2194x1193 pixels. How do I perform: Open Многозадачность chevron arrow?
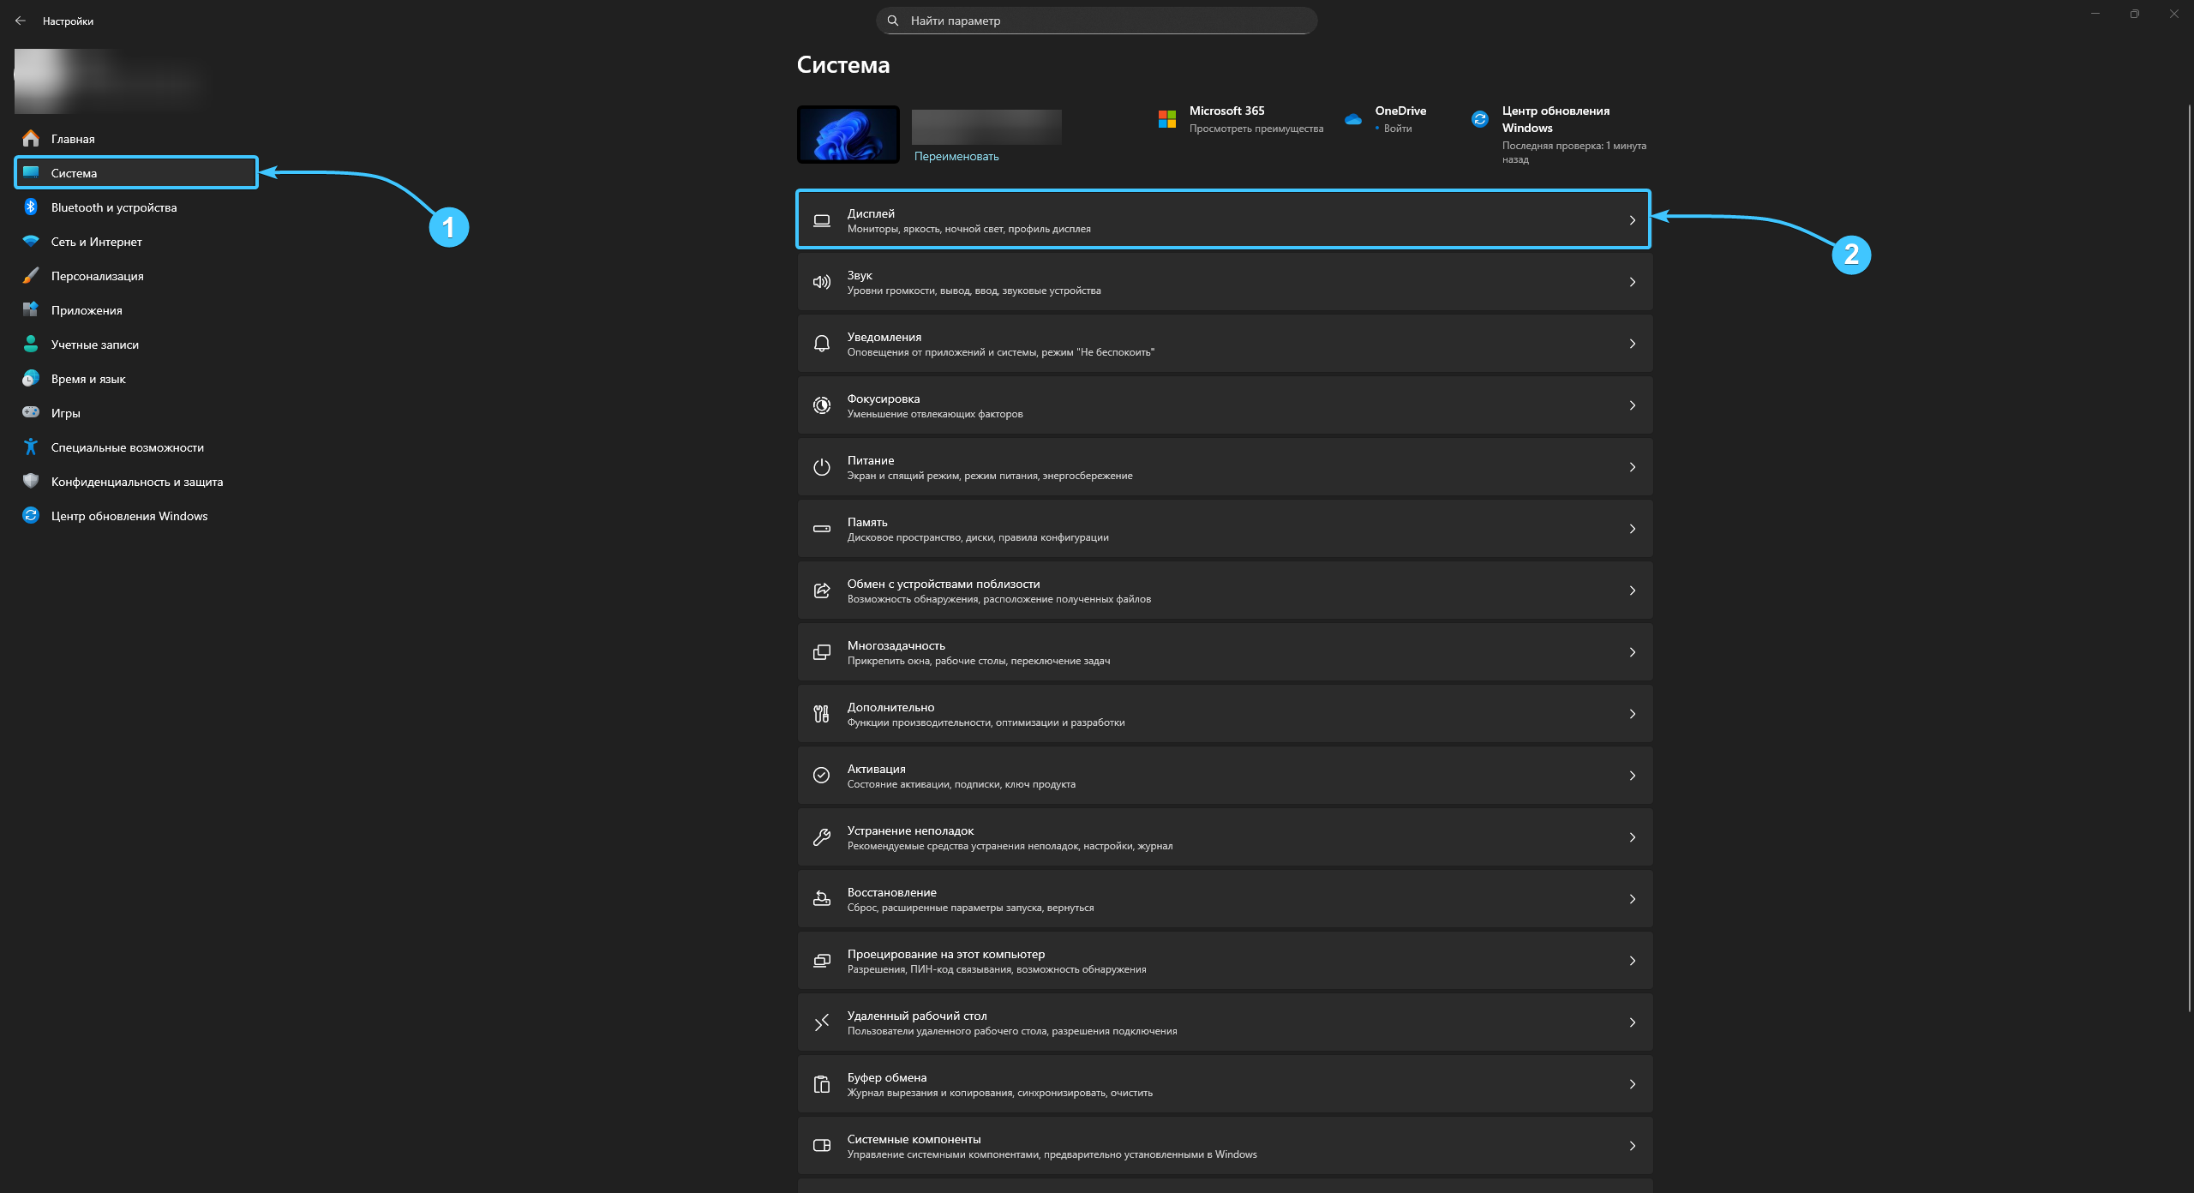pyautogui.click(x=1632, y=652)
